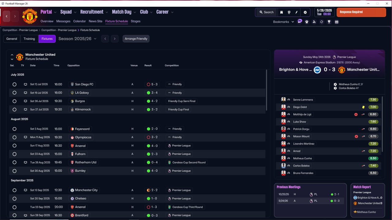Go back with the header back arrow
Screen dimensions: 392x220
[x=6, y=16]
